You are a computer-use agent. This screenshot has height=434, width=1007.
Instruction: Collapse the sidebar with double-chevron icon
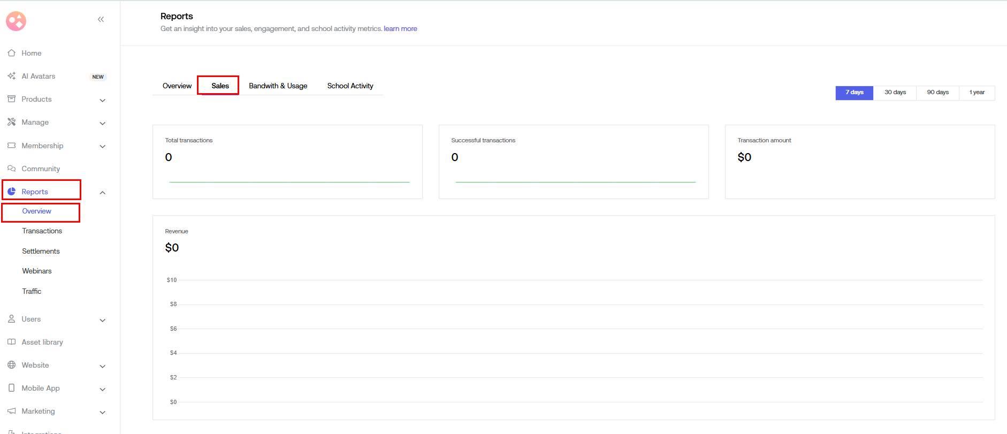pyautogui.click(x=101, y=19)
